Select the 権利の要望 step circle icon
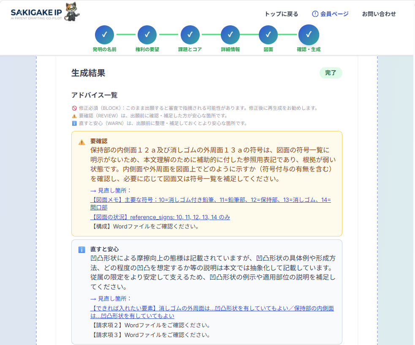This screenshot has width=415, height=345. 147,35
